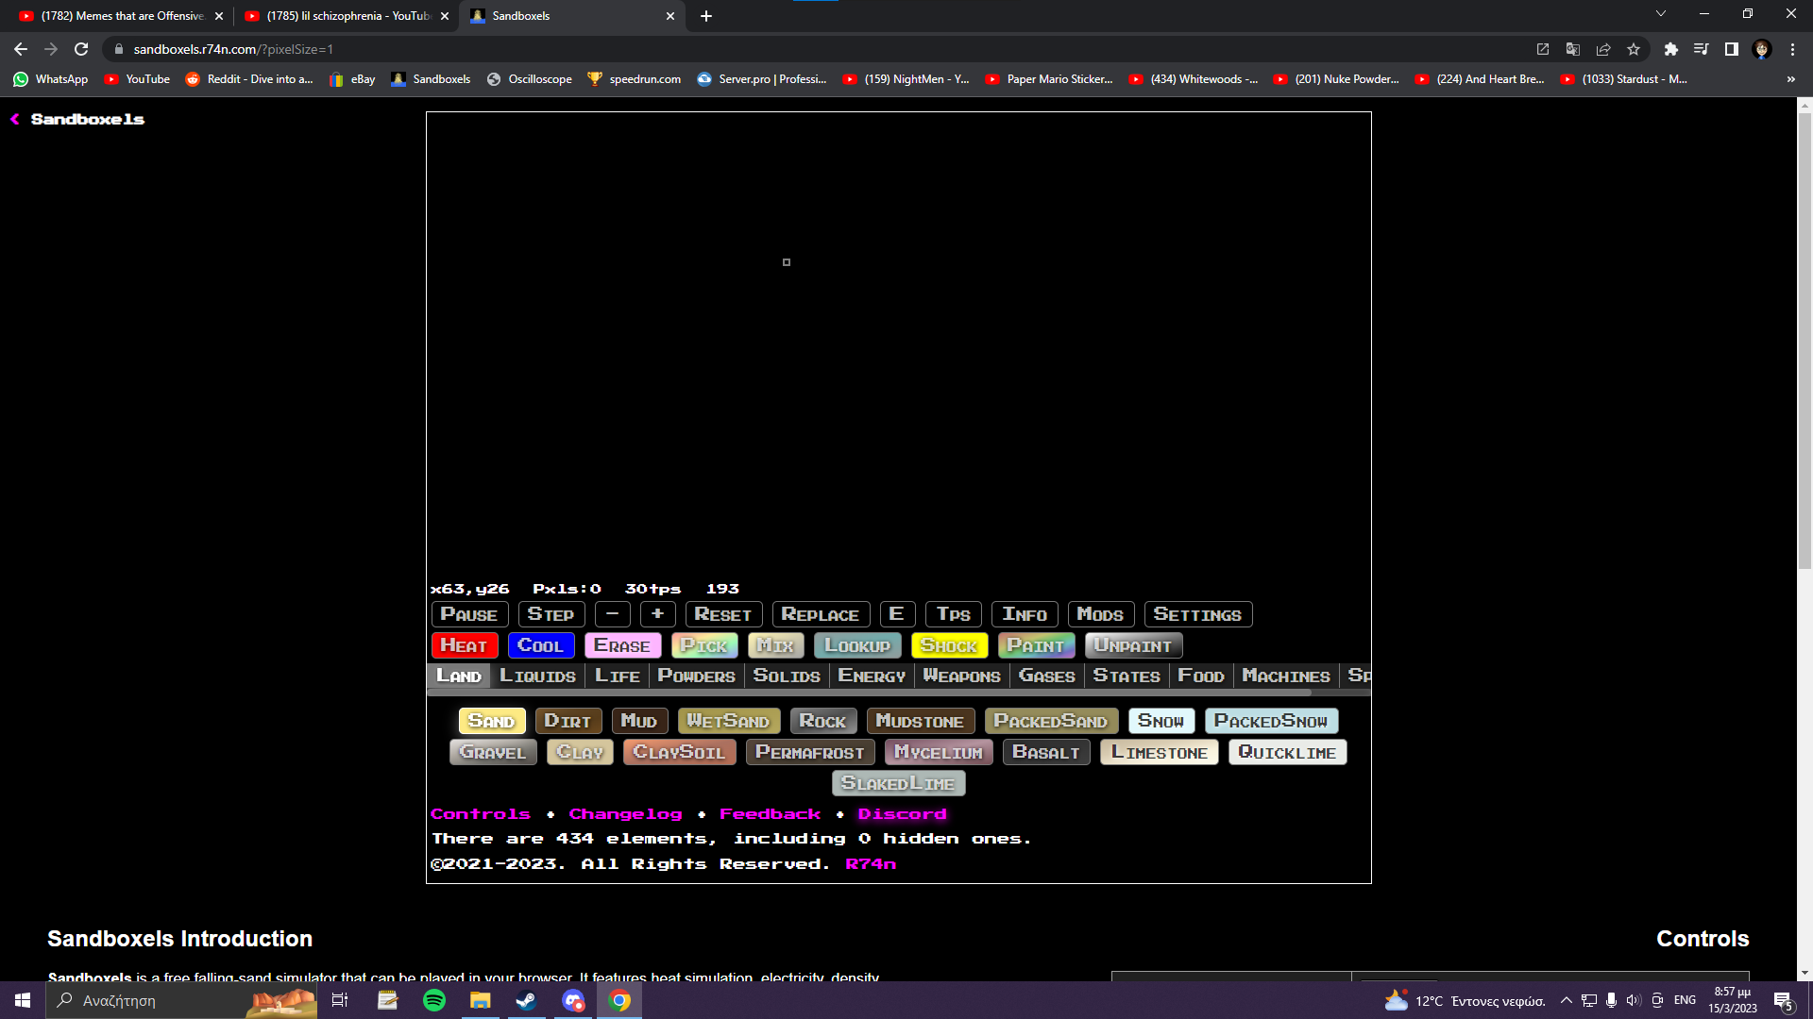Switch to the Weapons category tab
The image size is (1813, 1019).
pos(961,676)
